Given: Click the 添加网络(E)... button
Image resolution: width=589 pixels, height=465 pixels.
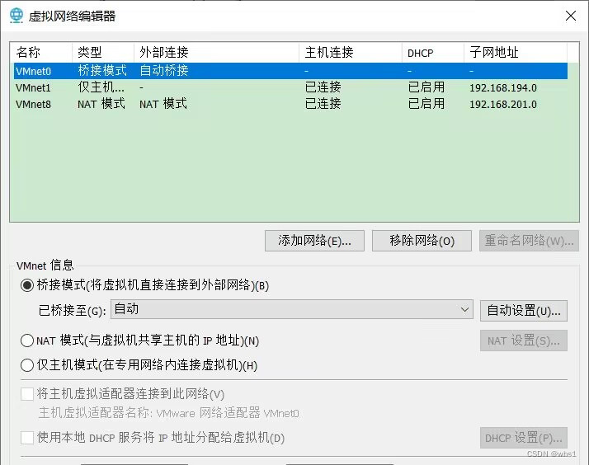Looking at the screenshot, I should [x=314, y=241].
